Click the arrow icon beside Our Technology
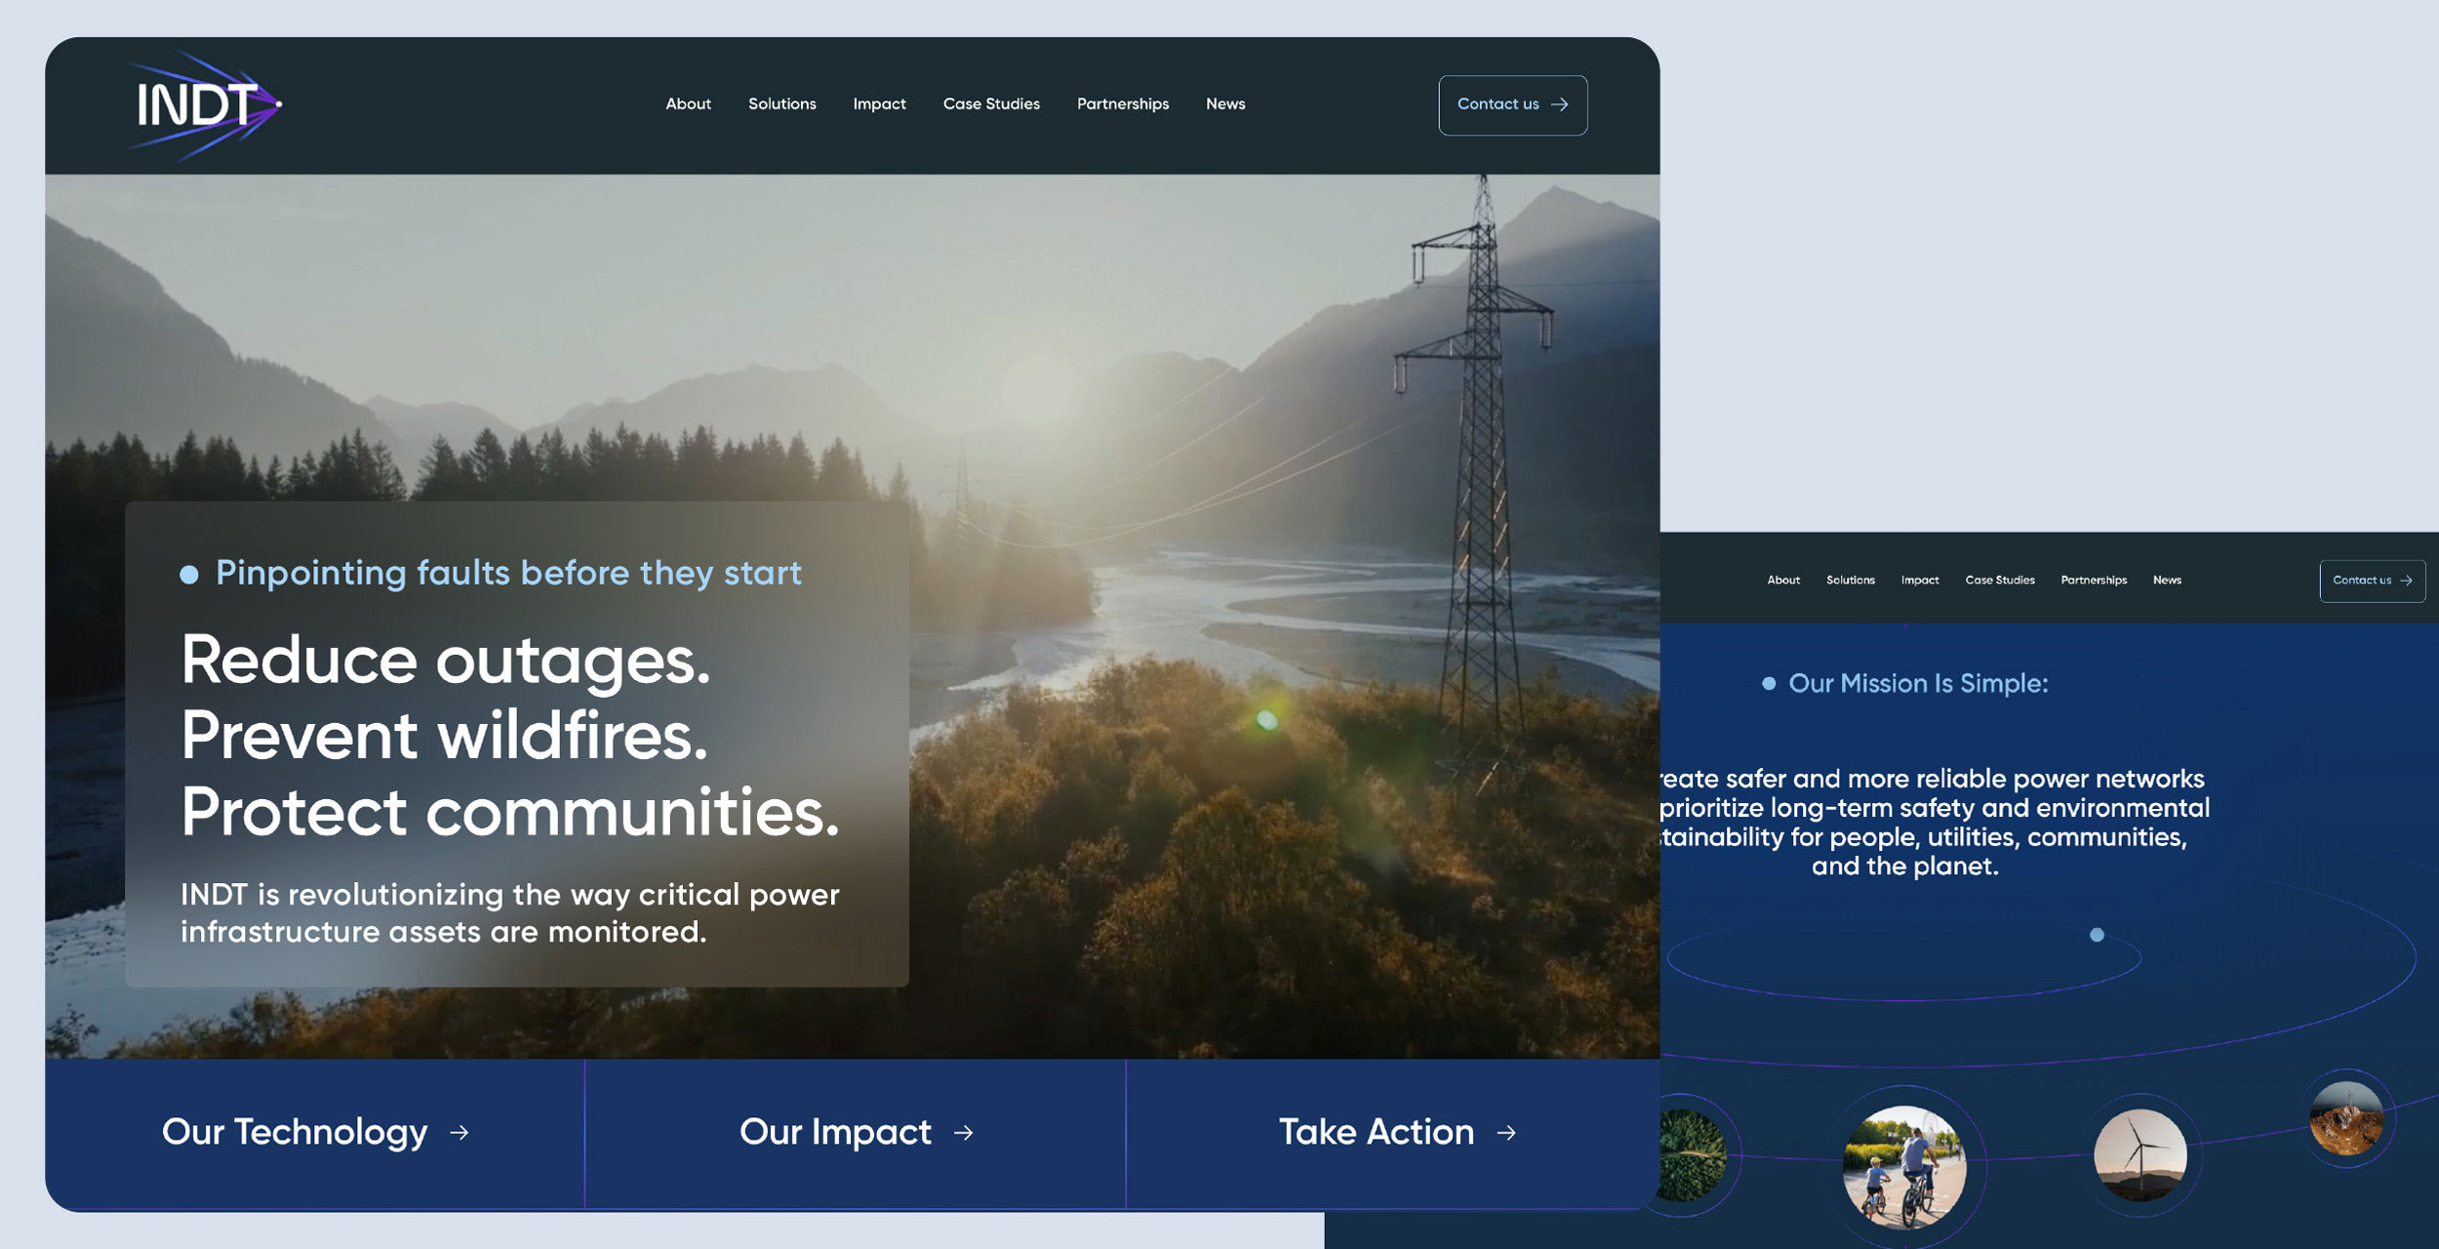This screenshot has height=1249, width=2439. pyautogui.click(x=460, y=1132)
